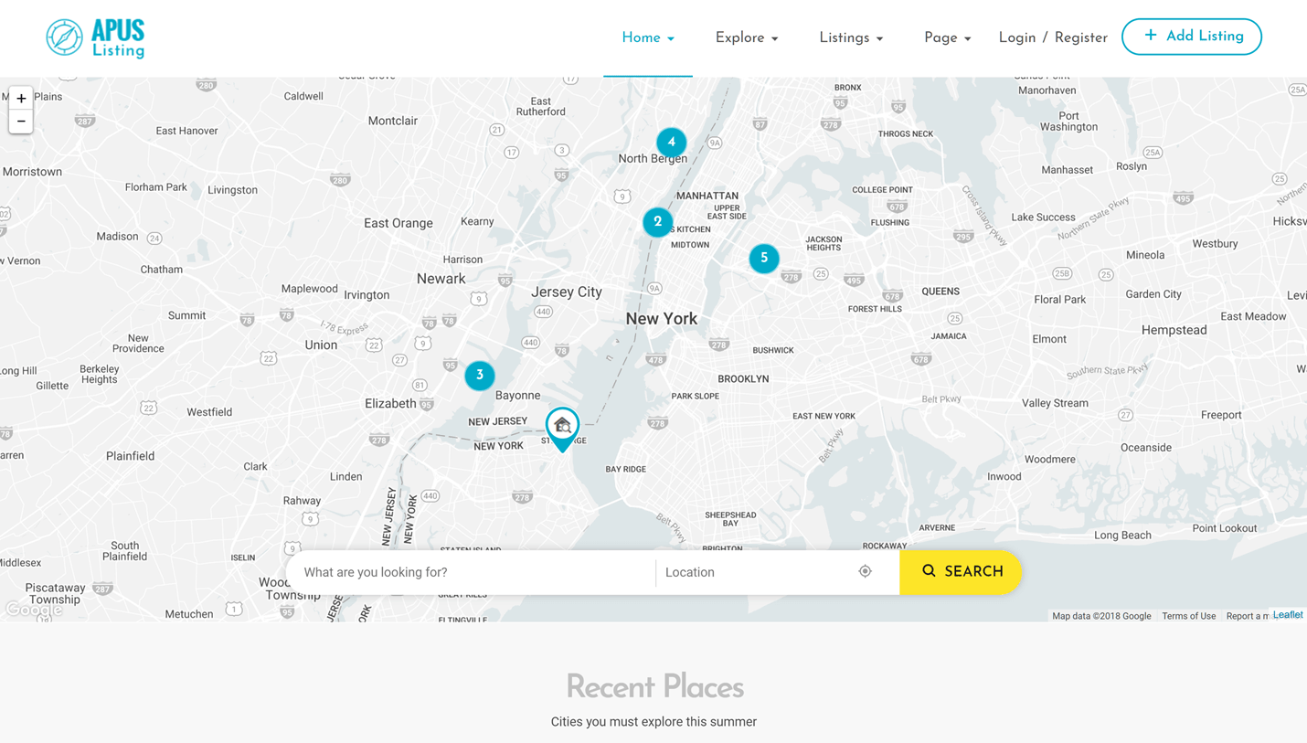This screenshot has height=743, width=1307.
Task: Open map cluster marker numbered 2
Action: tap(657, 222)
